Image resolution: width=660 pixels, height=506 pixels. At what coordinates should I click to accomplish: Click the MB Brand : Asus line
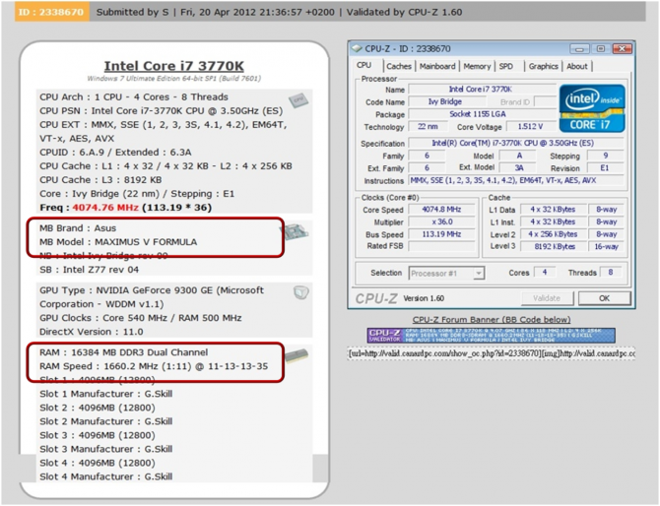point(78,228)
